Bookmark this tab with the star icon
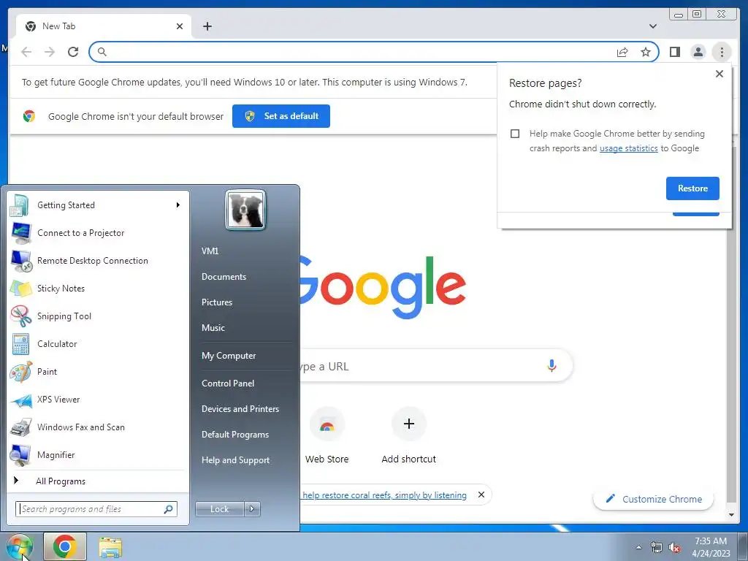This screenshot has height=561, width=748. 646,52
